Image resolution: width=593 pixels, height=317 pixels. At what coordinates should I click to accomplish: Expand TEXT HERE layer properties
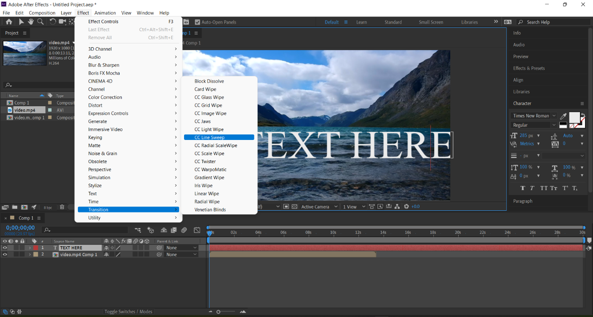[x=29, y=248]
